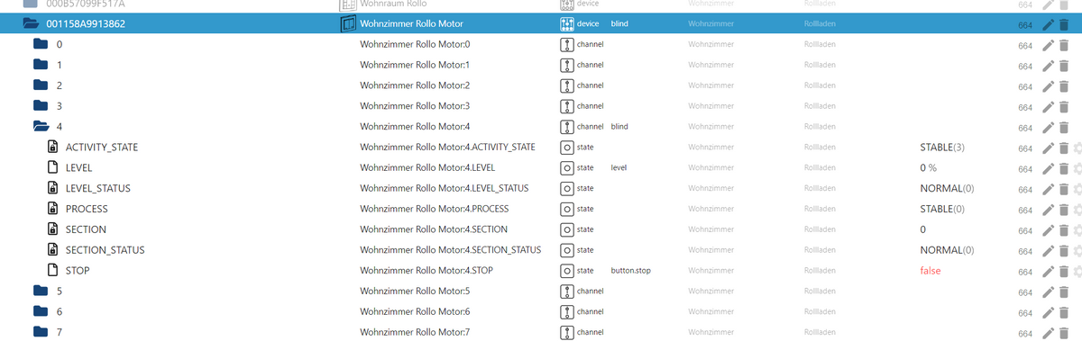The height and width of the screenshot is (341, 1082).
Task: Click Rollladen function cell in LEVEL row
Action: click(821, 168)
